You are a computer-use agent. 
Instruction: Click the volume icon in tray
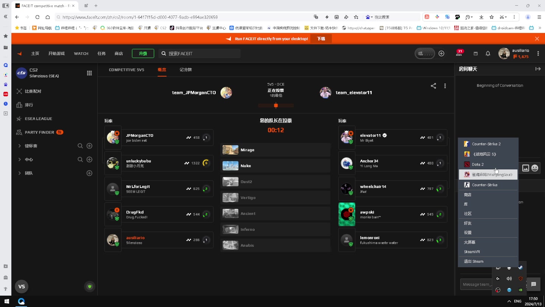(x=509, y=279)
